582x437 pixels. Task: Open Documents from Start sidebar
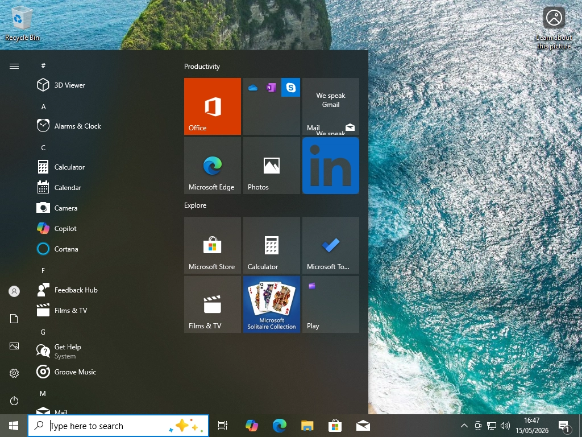coord(14,319)
